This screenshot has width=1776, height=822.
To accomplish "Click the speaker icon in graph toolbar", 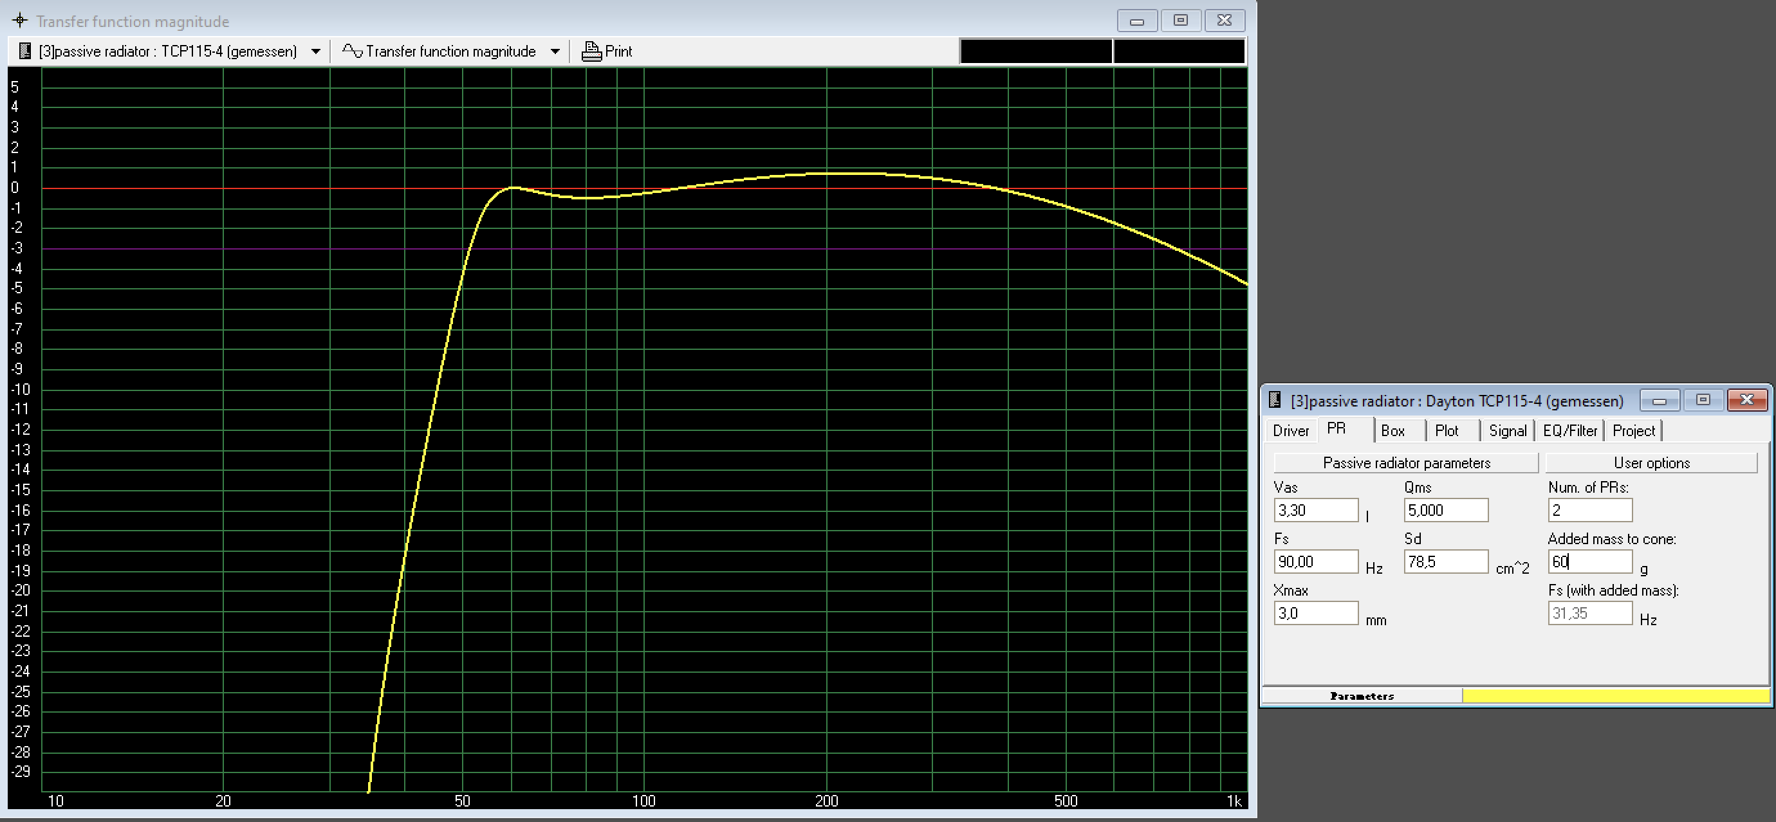I will tap(25, 51).
